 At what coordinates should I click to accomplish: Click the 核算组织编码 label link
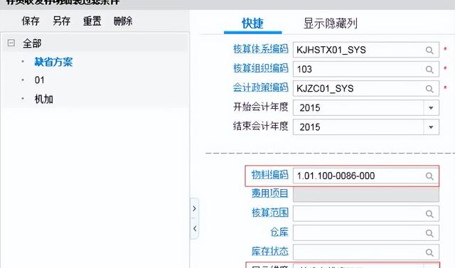pyautogui.click(x=261, y=68)
